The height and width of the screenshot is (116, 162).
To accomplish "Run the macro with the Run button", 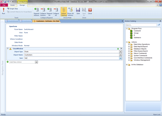I will (3, 11).
